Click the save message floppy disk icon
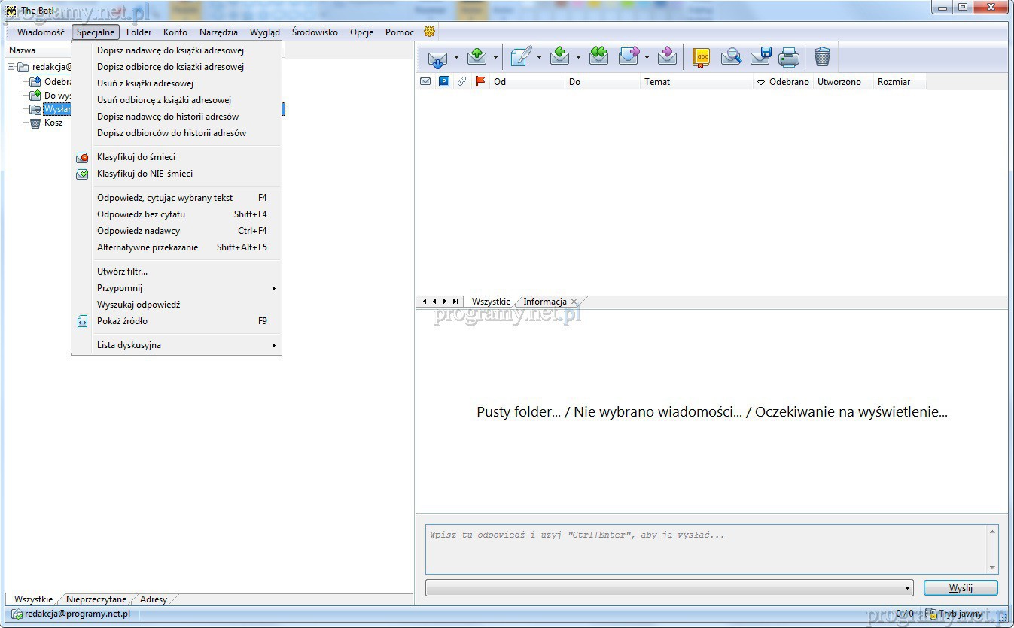 pyautogui.click(x=760, y=57)
